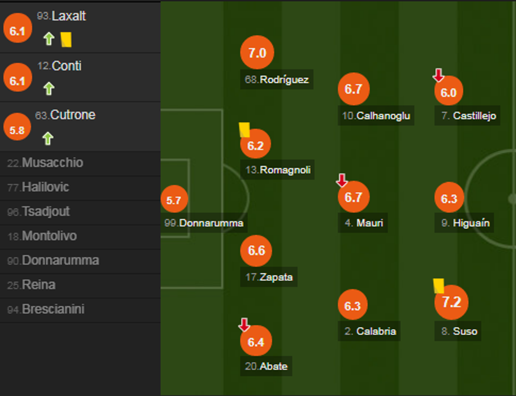
Task: Open Brescianini's bench entry
Action: click(x=53, y=309)
